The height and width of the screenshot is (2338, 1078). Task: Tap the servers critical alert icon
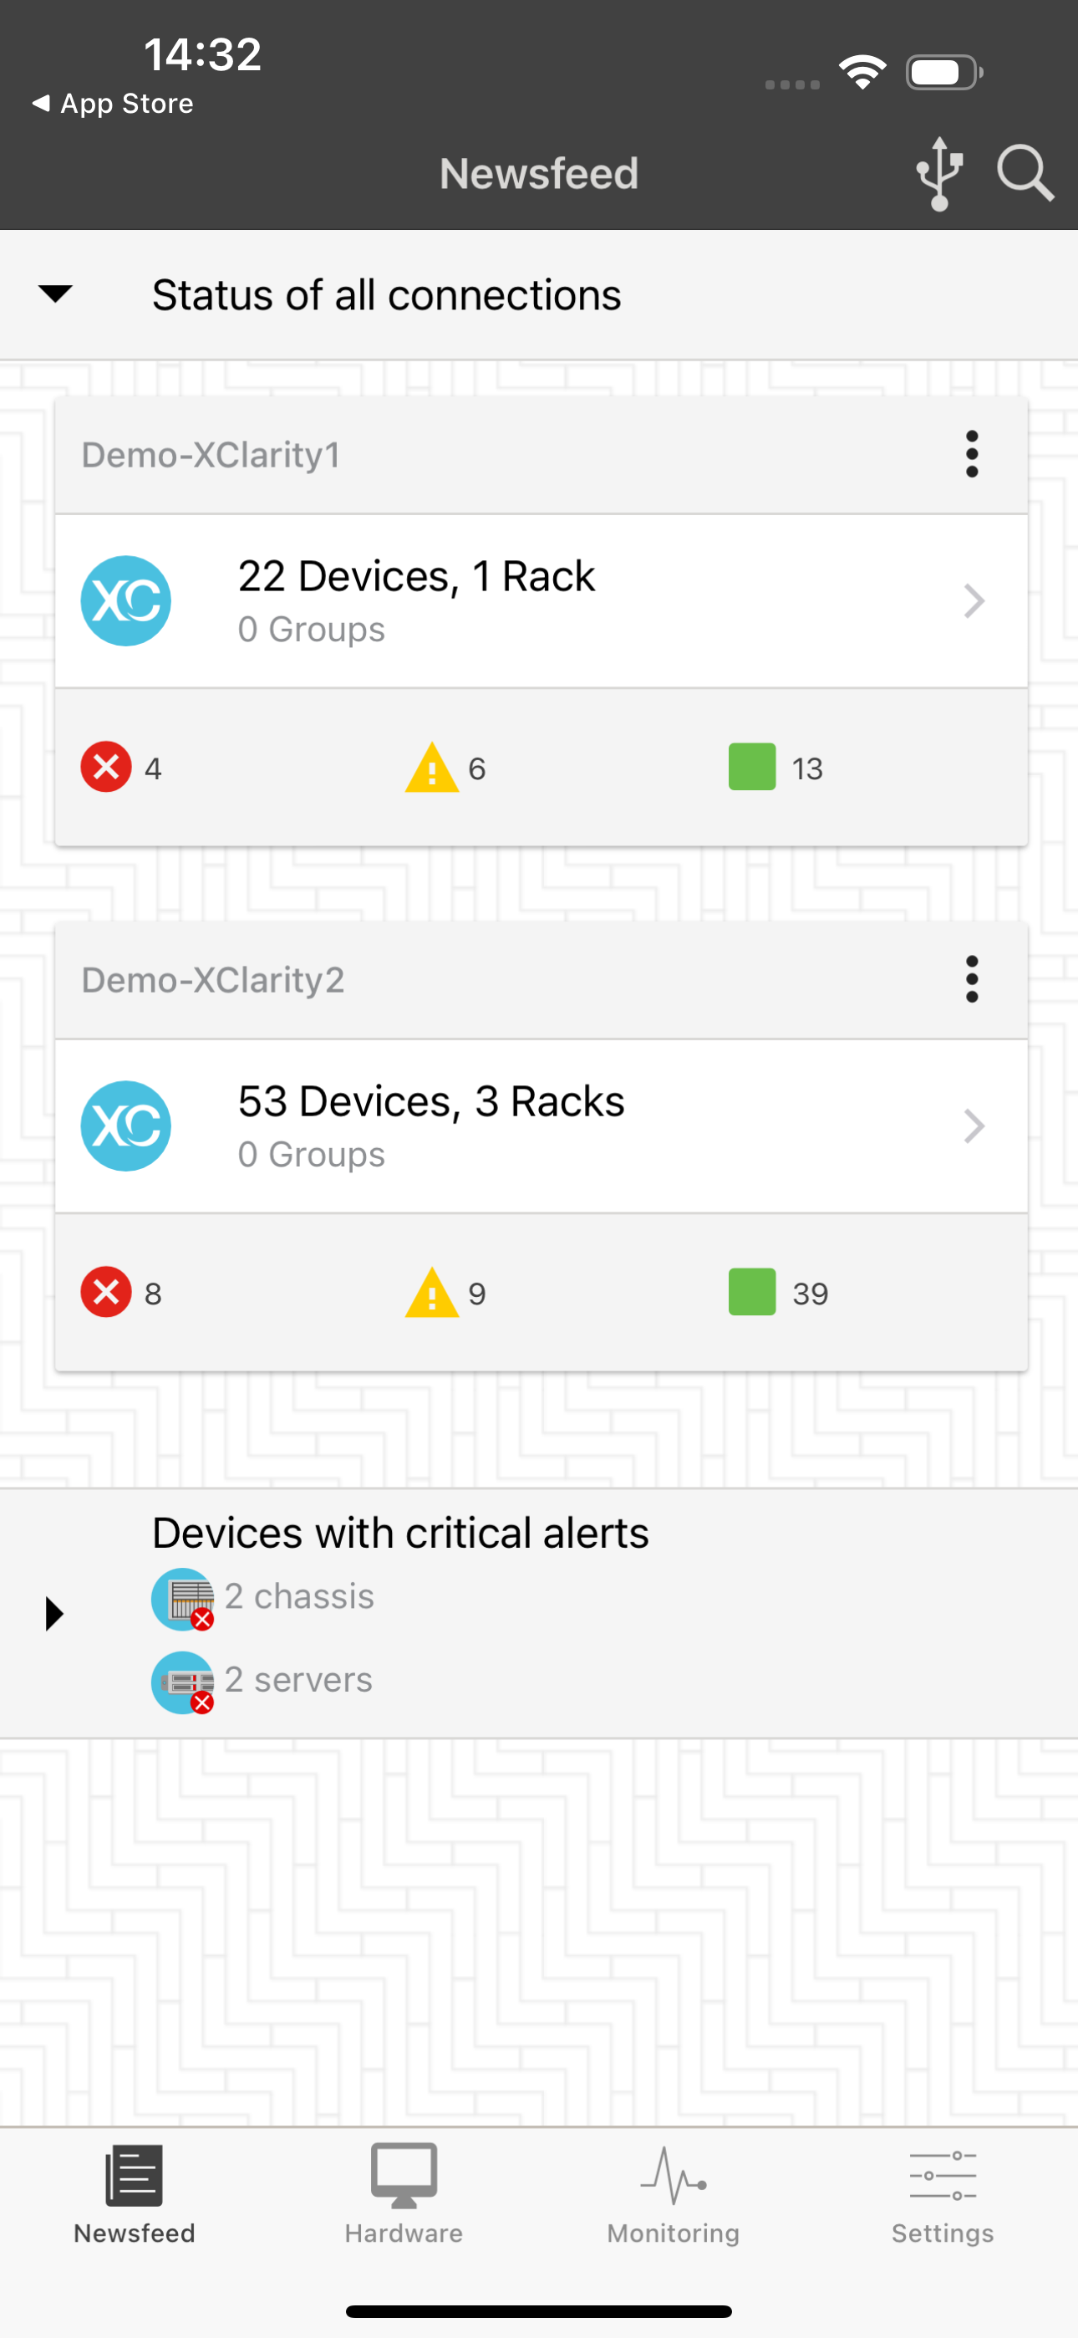[x=182, y=1682]
